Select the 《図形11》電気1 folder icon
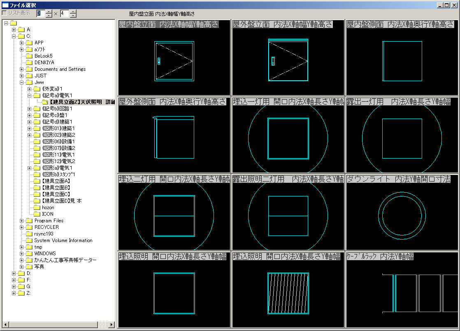 click(37, 155)
